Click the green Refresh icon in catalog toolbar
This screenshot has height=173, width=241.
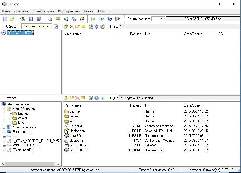click(102, 98)
